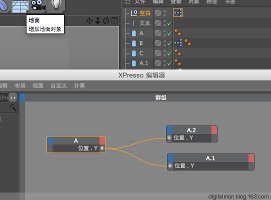
Task: Click the layer swatch on the 空白 row
Action: tap(158, 13)
